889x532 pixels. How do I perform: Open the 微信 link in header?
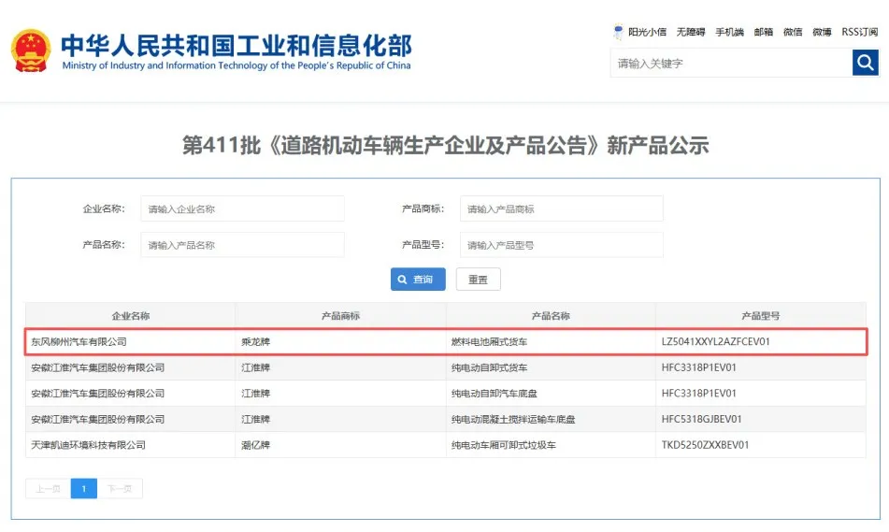[x=793, y=32]
